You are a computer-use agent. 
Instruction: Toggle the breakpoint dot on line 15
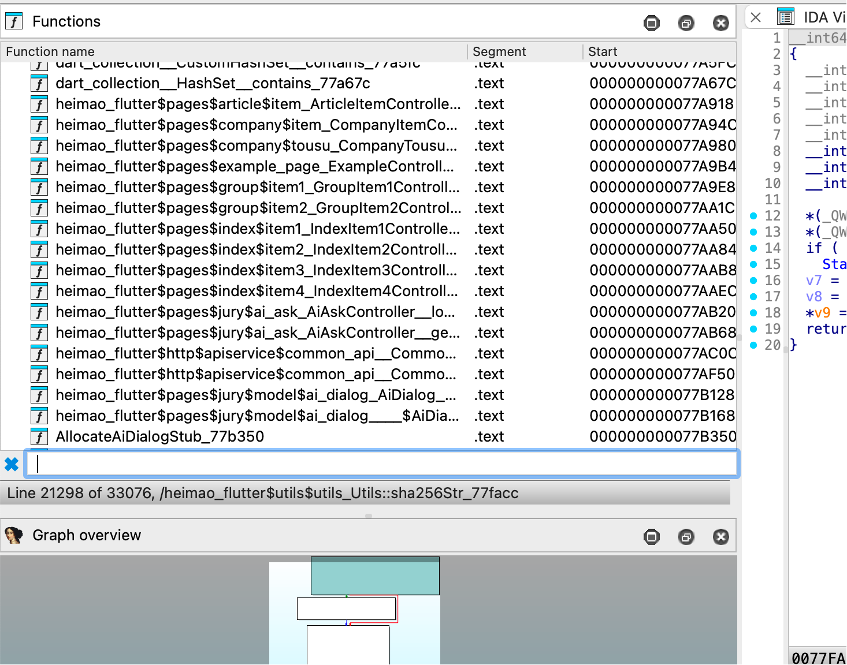[x=753, y=264]
